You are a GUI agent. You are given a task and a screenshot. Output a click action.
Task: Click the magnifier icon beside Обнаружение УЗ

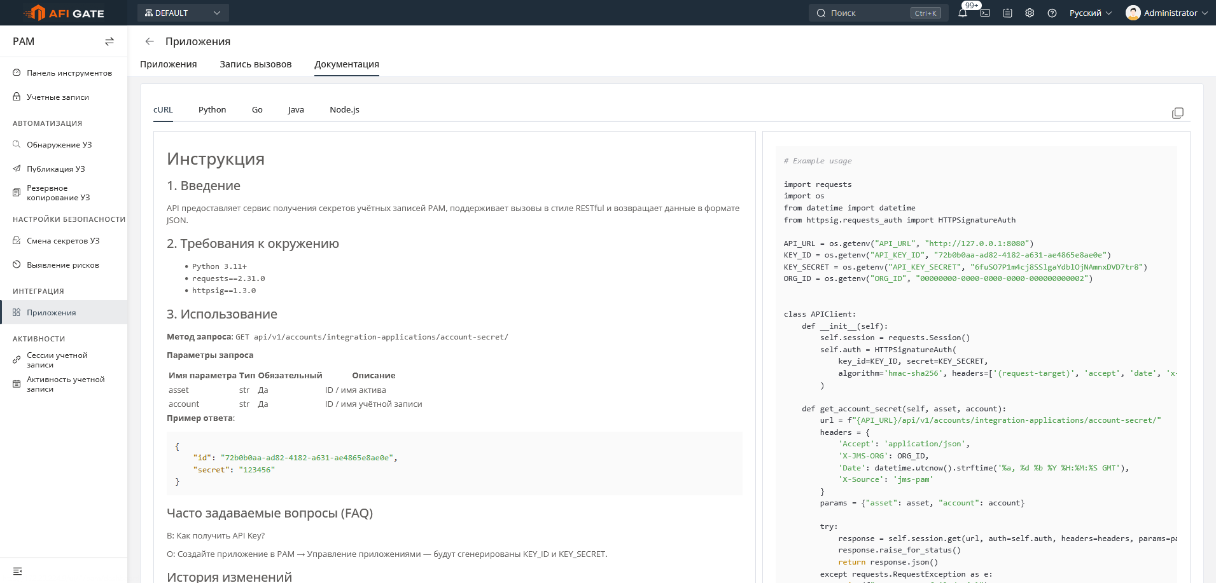coord(17,145)
